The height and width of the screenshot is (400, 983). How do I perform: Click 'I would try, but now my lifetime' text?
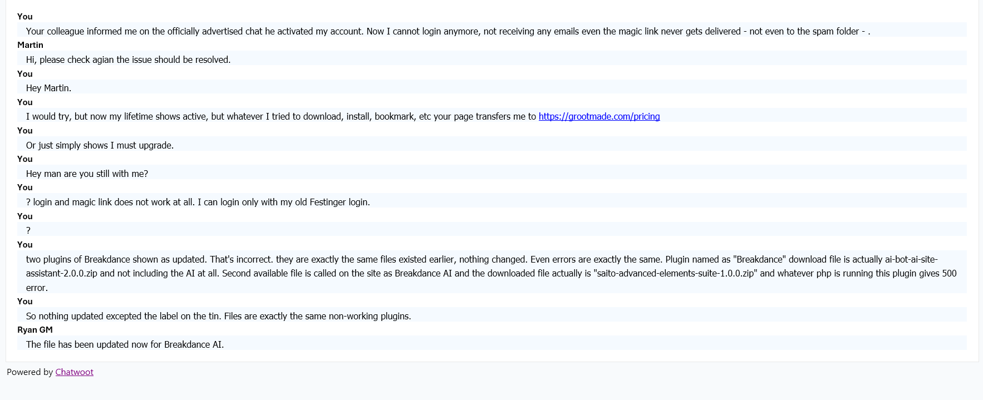coord(278,116)
